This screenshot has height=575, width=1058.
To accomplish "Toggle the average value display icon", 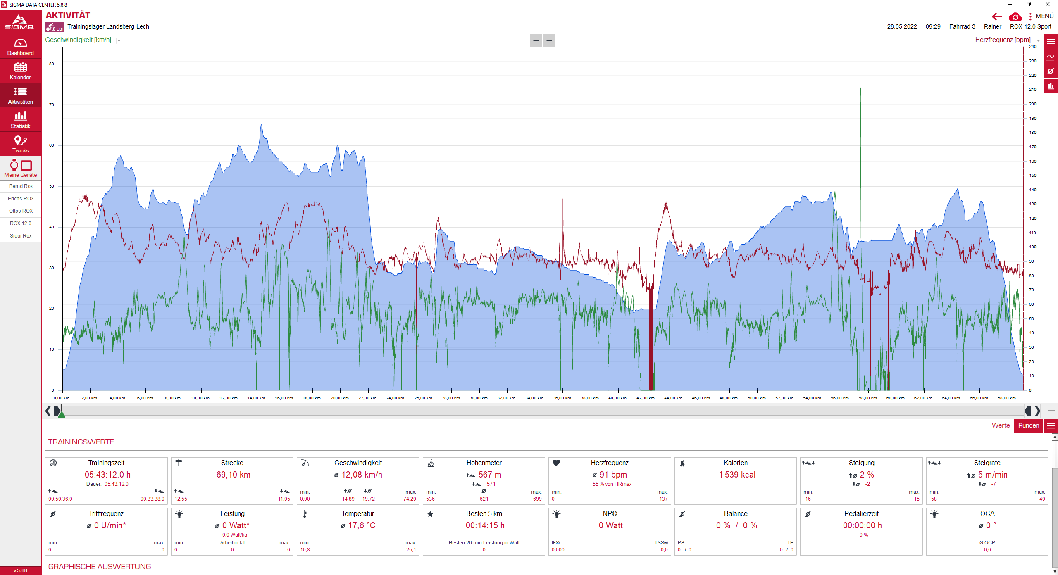I will [x=1051, y=71].
